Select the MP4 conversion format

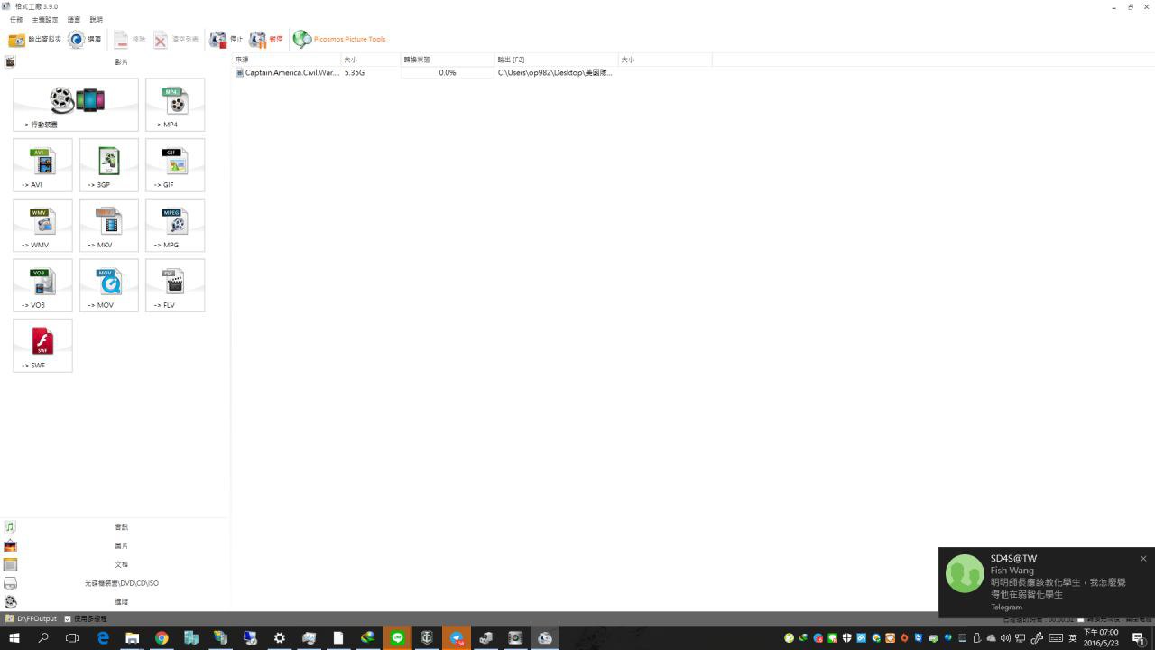point(175,105)
